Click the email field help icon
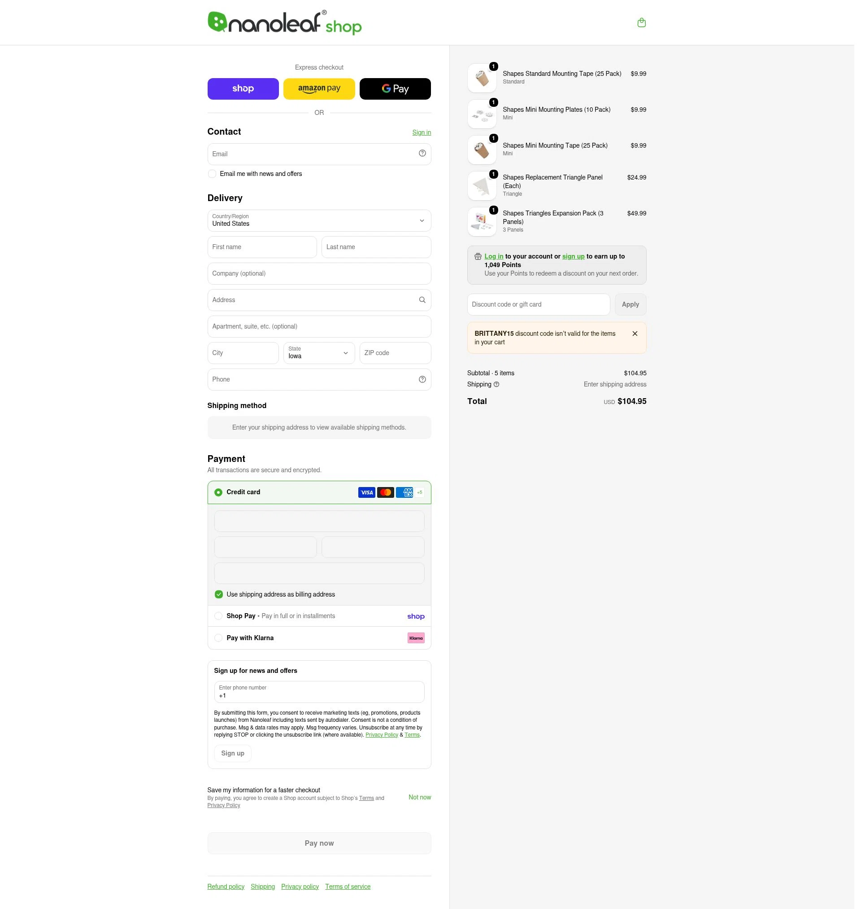The width and height of the screenshot is (861, 909). tap(426, 154)
